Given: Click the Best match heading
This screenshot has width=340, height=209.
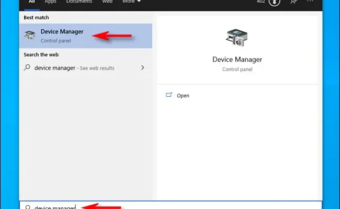Looking at the screenshot, I should click(x=36, y=18).
